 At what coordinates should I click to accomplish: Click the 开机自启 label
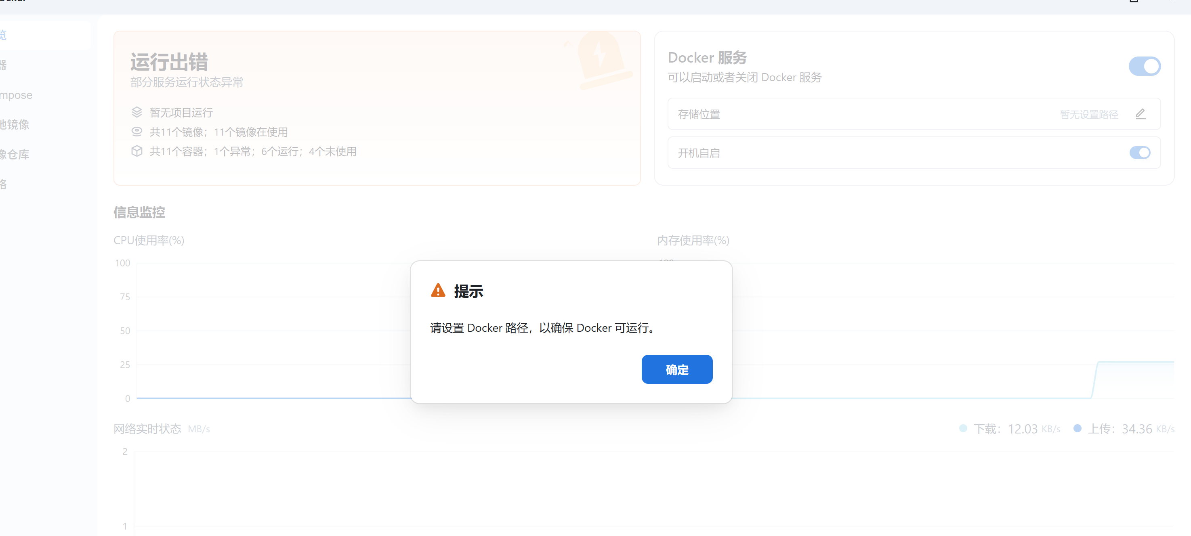coord(699,153)
